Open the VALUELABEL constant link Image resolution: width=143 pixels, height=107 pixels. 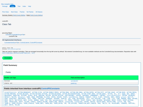tap(115, 103)
